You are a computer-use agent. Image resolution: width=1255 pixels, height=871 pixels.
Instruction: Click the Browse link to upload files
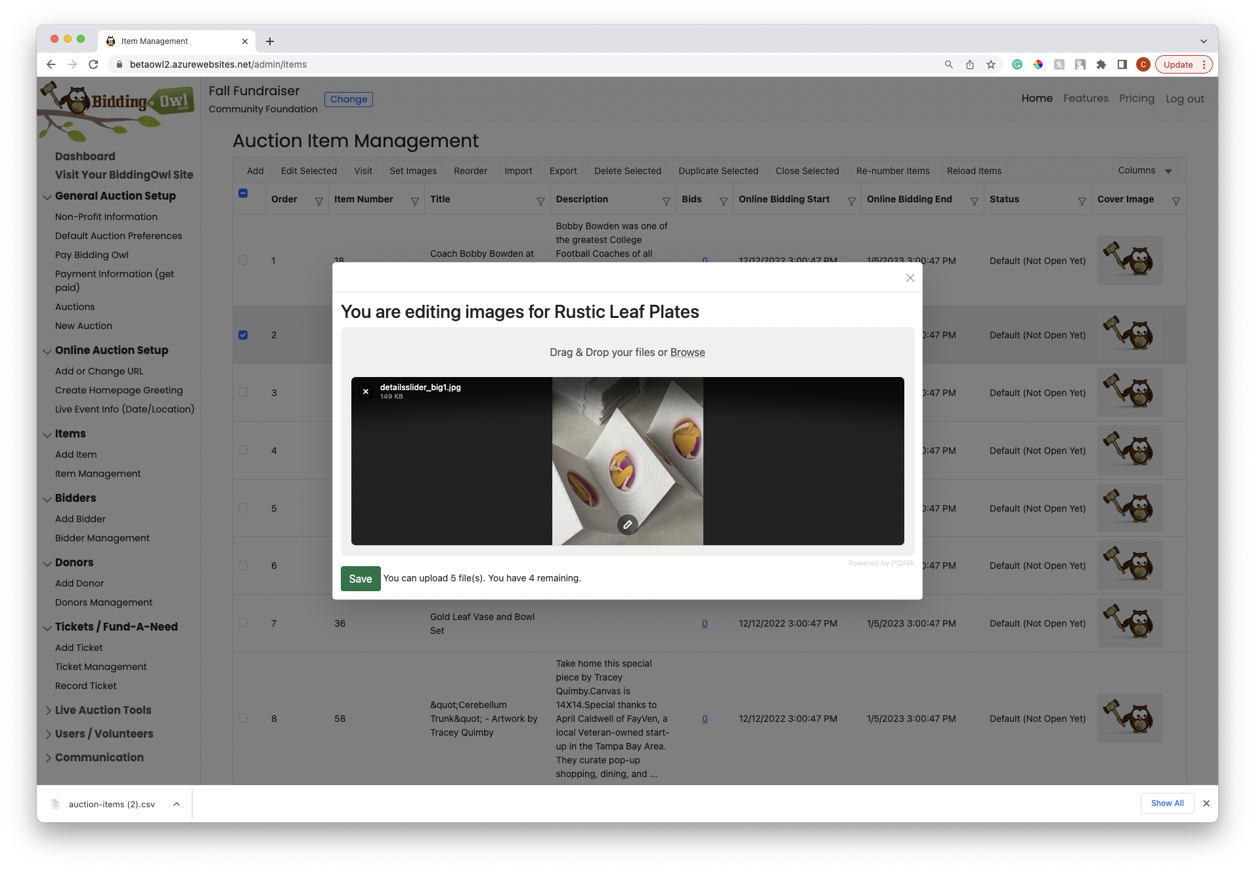click(687, 352)
